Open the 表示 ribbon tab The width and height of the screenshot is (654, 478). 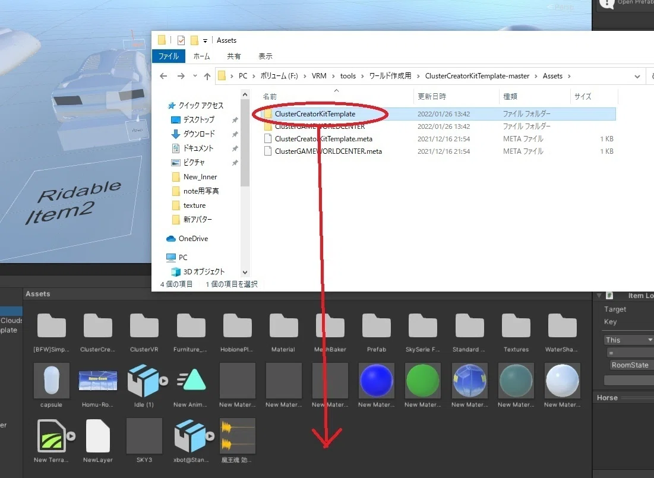pyautogui.click(x=266, y=56)
